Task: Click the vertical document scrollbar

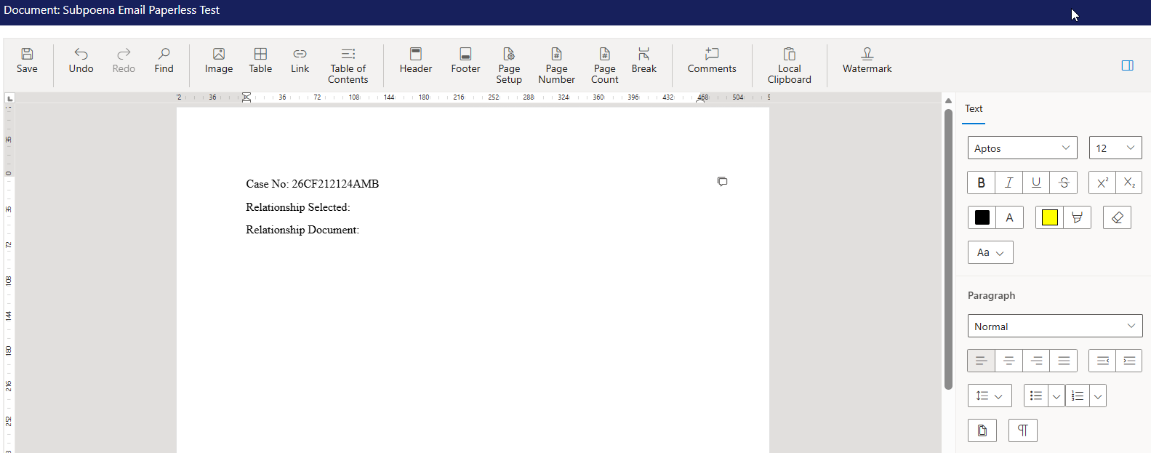Action: 948,247
